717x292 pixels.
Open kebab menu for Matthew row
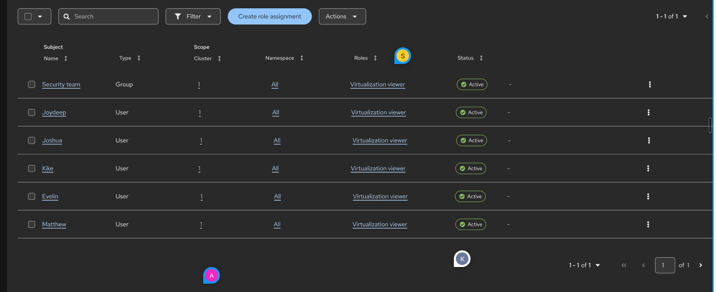pos(648,224)
